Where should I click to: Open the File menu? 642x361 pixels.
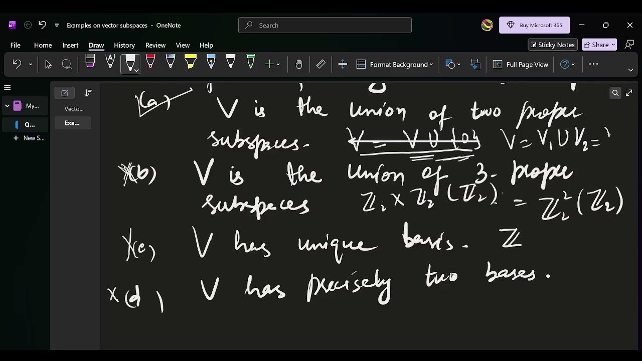(16, 45)
